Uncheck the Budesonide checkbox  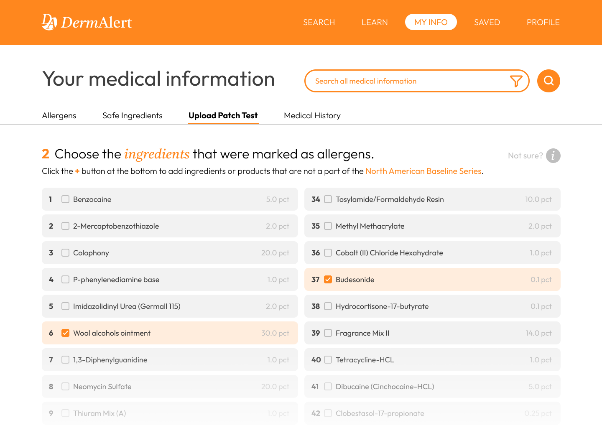coord(328,280)
